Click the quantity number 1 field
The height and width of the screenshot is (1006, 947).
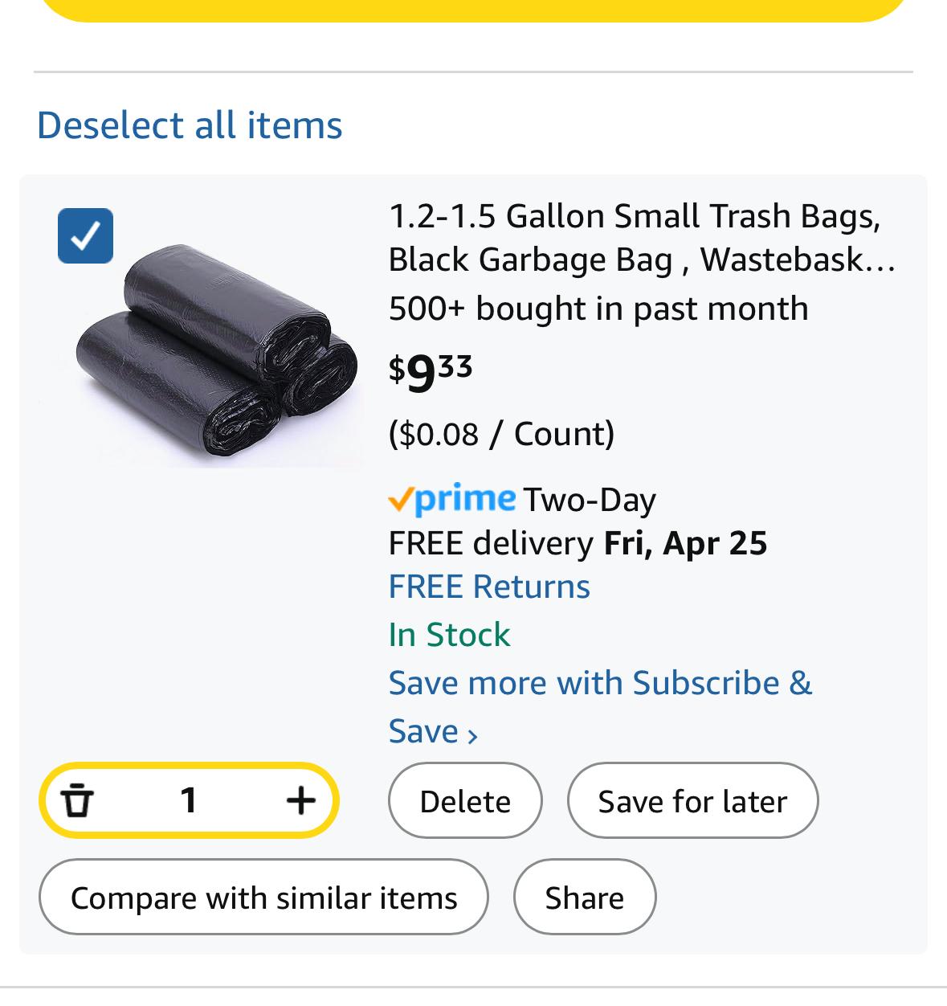(x=189, y=799)
